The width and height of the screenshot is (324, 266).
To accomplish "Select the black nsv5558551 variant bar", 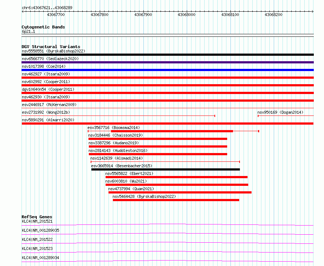I will point(167,55).
